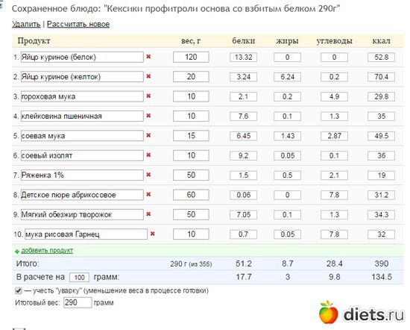410x330 pixels.
Task: Remove the Яйцо куриное (белок) row
Action: coord(148,57)
